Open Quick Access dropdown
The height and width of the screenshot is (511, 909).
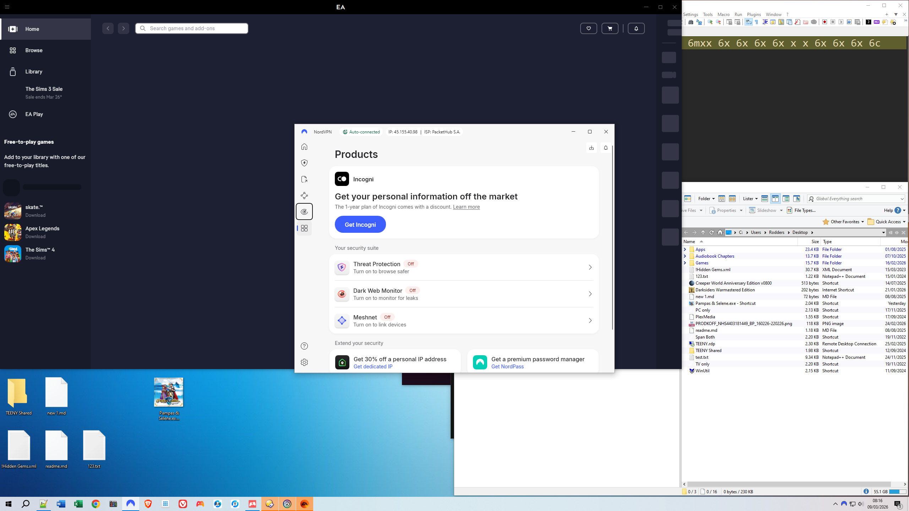[886, 222]
